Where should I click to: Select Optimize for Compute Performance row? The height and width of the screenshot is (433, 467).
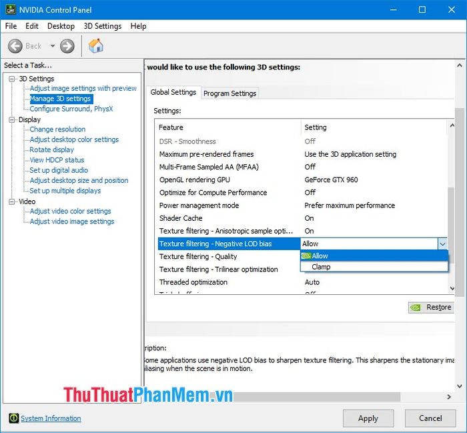(x=301, y=193)
